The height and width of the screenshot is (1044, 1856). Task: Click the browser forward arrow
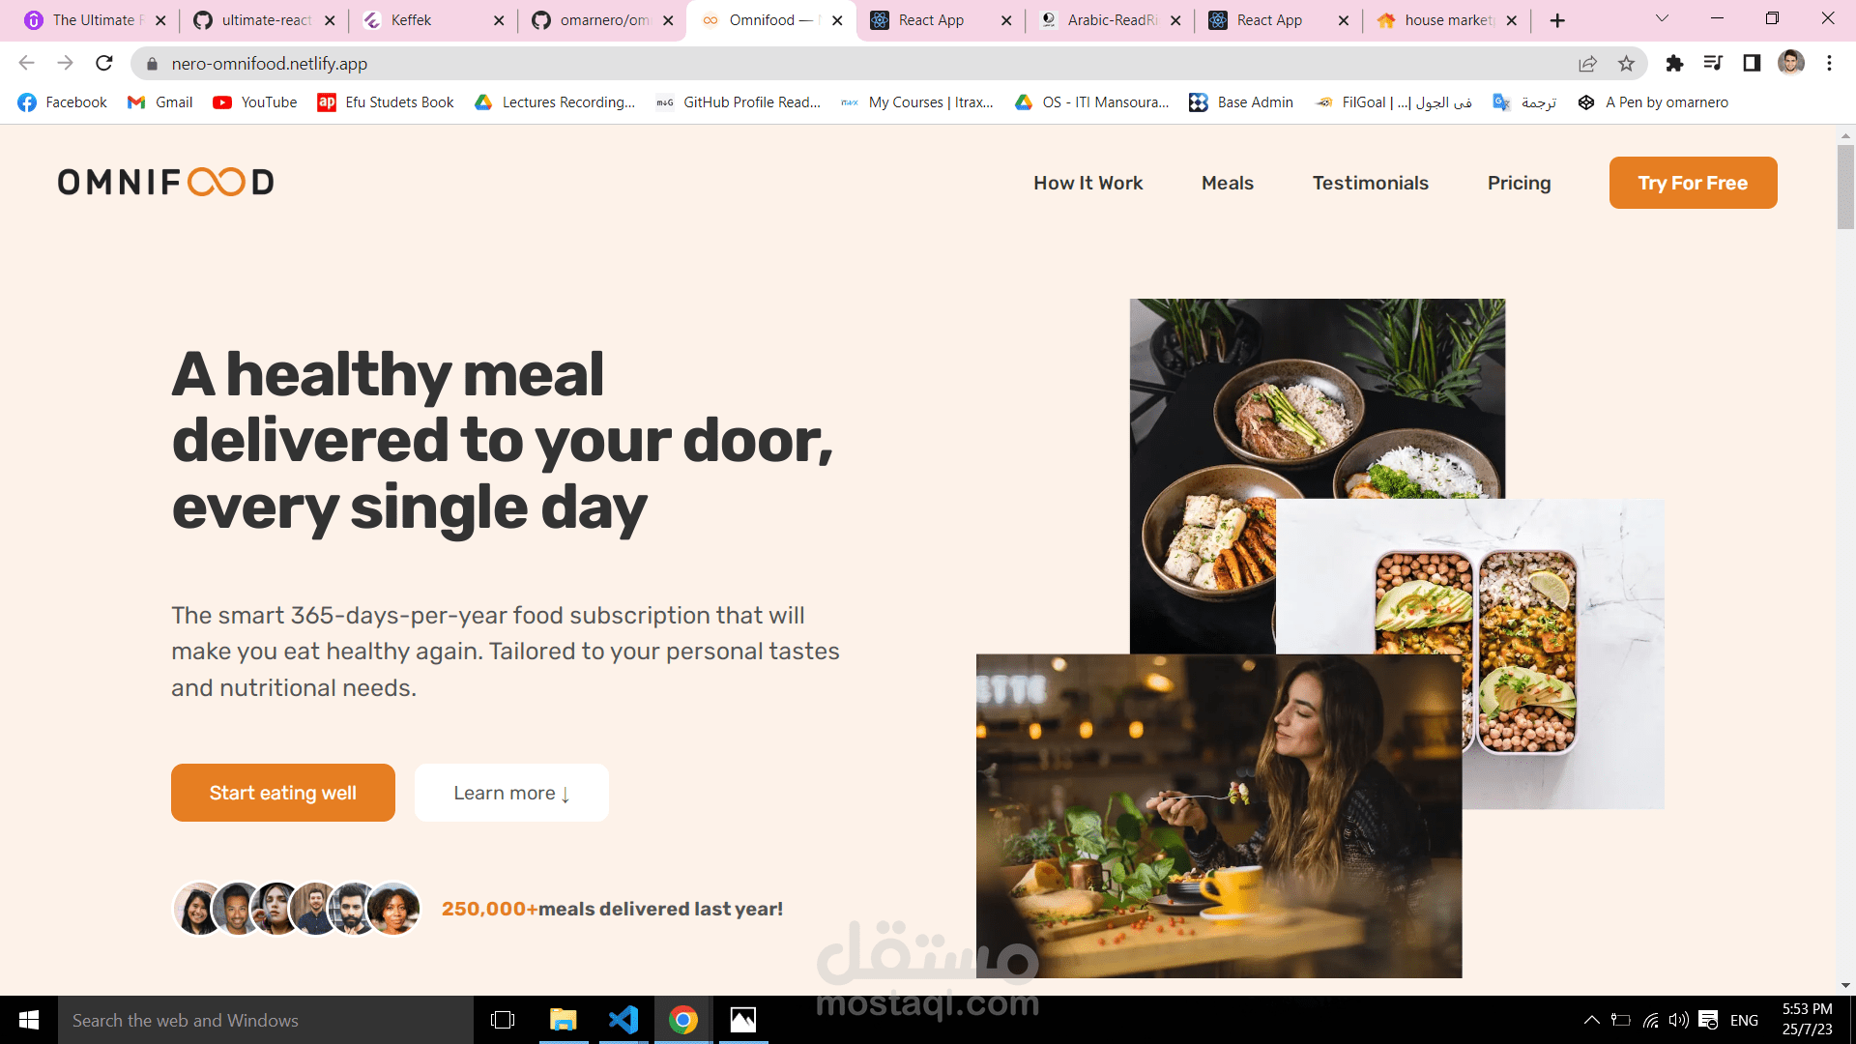coord(65,63)
